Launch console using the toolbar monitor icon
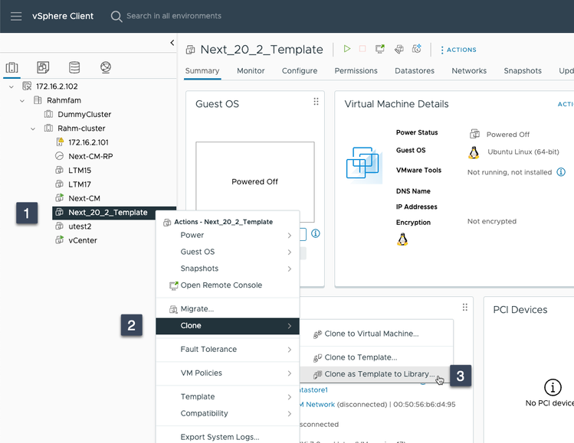This screenshot has width=574, height=443. tap(380, 49)
